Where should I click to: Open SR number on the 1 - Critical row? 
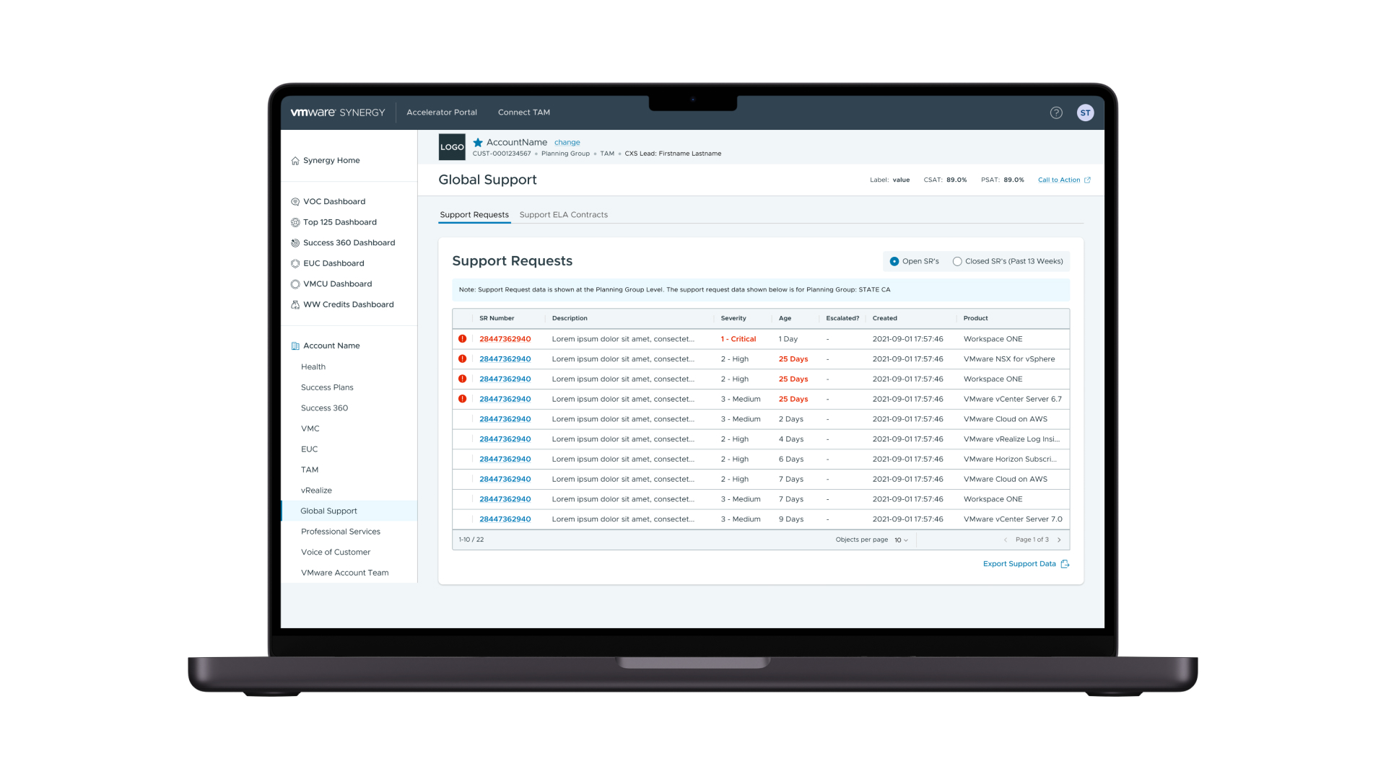click(x=505, y=339)
